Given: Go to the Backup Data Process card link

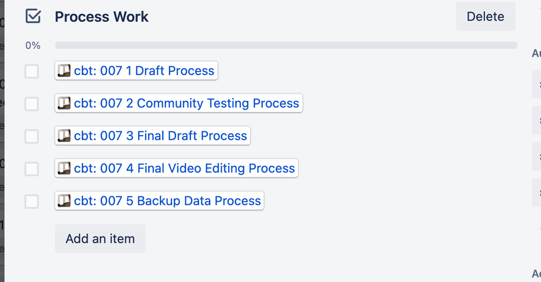Looking at the screenshot, I should click(159, 201).
